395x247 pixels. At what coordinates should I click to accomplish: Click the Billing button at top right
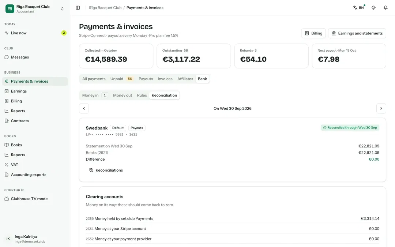tap(313, 33)
